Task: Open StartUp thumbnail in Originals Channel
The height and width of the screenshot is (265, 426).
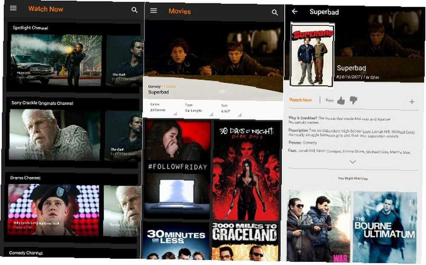Action: 55,135
